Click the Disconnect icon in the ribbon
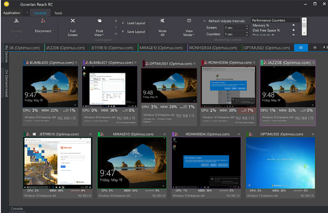This screenshot has height=213, width=328. coord(43,21)
